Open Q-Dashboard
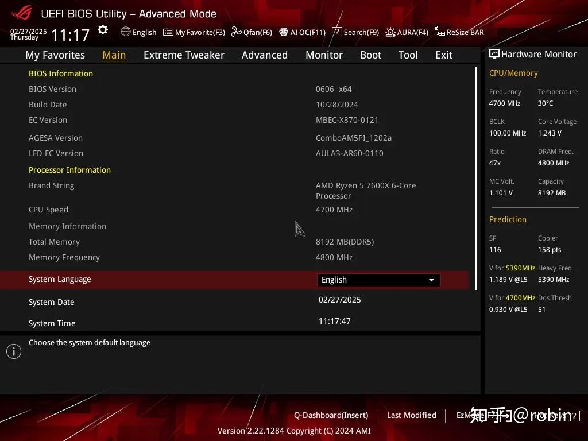588x441 pixels. 331,415
